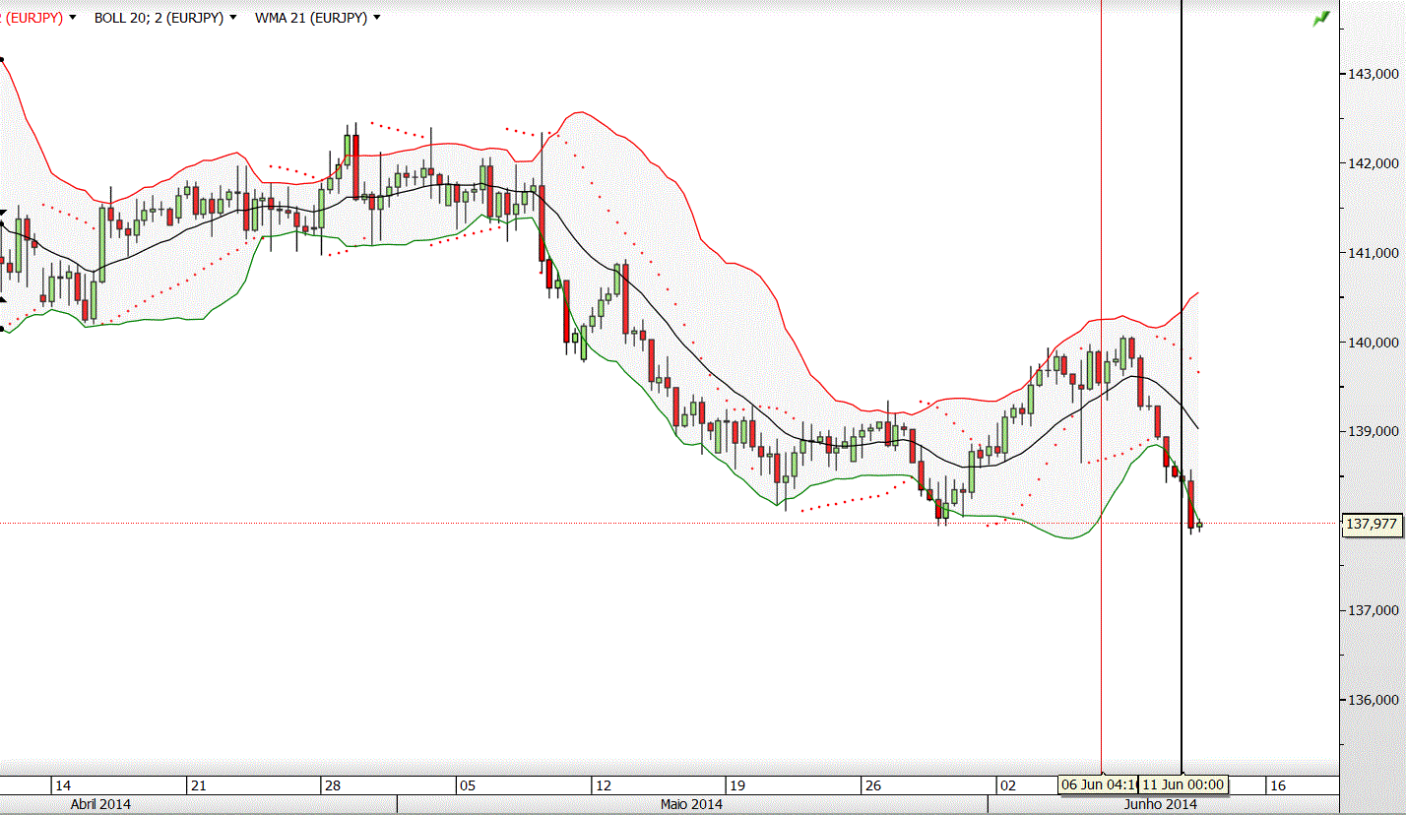Click the 139,000 price axis label
1406x815 pixels.
[x=1373, y=432]
